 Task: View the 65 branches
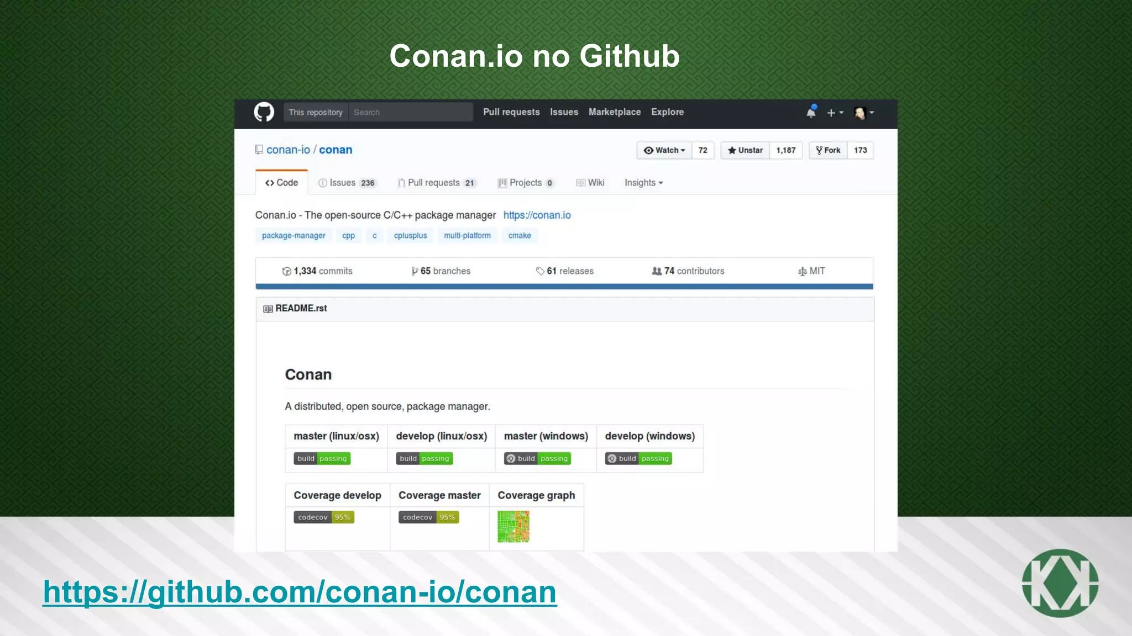[x=441, y=271]
